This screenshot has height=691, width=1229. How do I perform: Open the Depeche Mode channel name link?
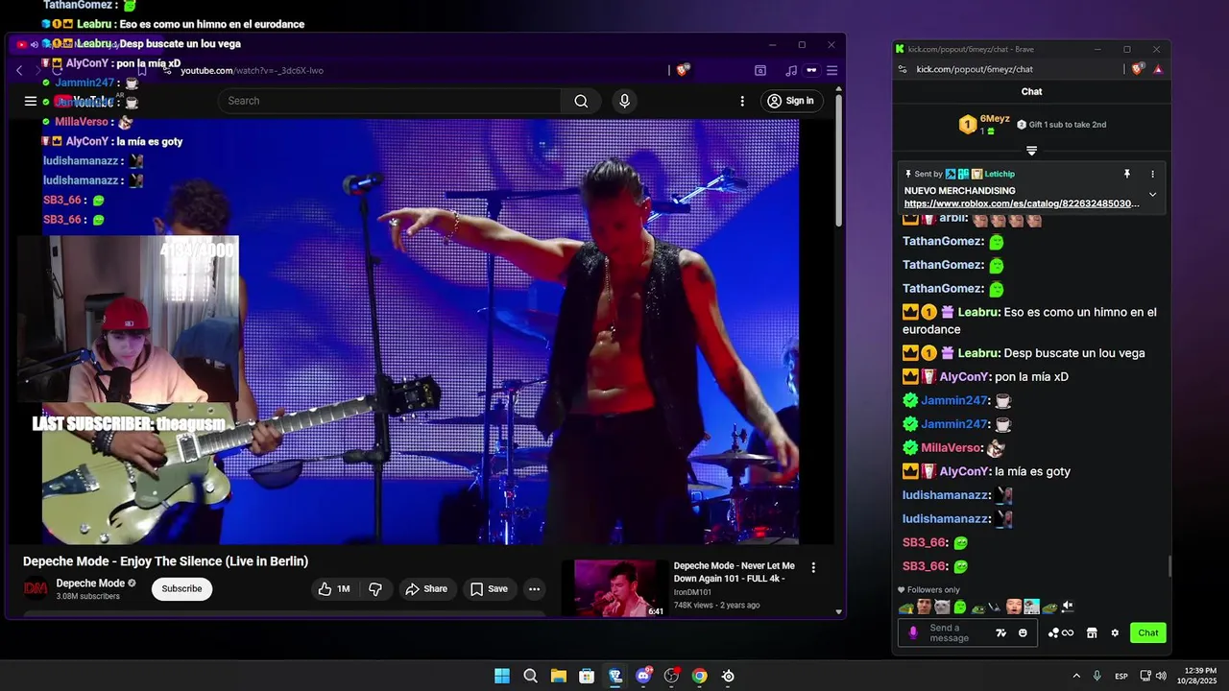90,583
